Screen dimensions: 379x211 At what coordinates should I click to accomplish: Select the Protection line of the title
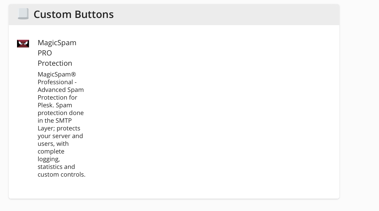(x=55, y=63)
